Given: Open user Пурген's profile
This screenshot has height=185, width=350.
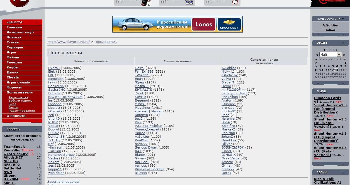Looking at the screenshot, I should (x=54, y=68).
